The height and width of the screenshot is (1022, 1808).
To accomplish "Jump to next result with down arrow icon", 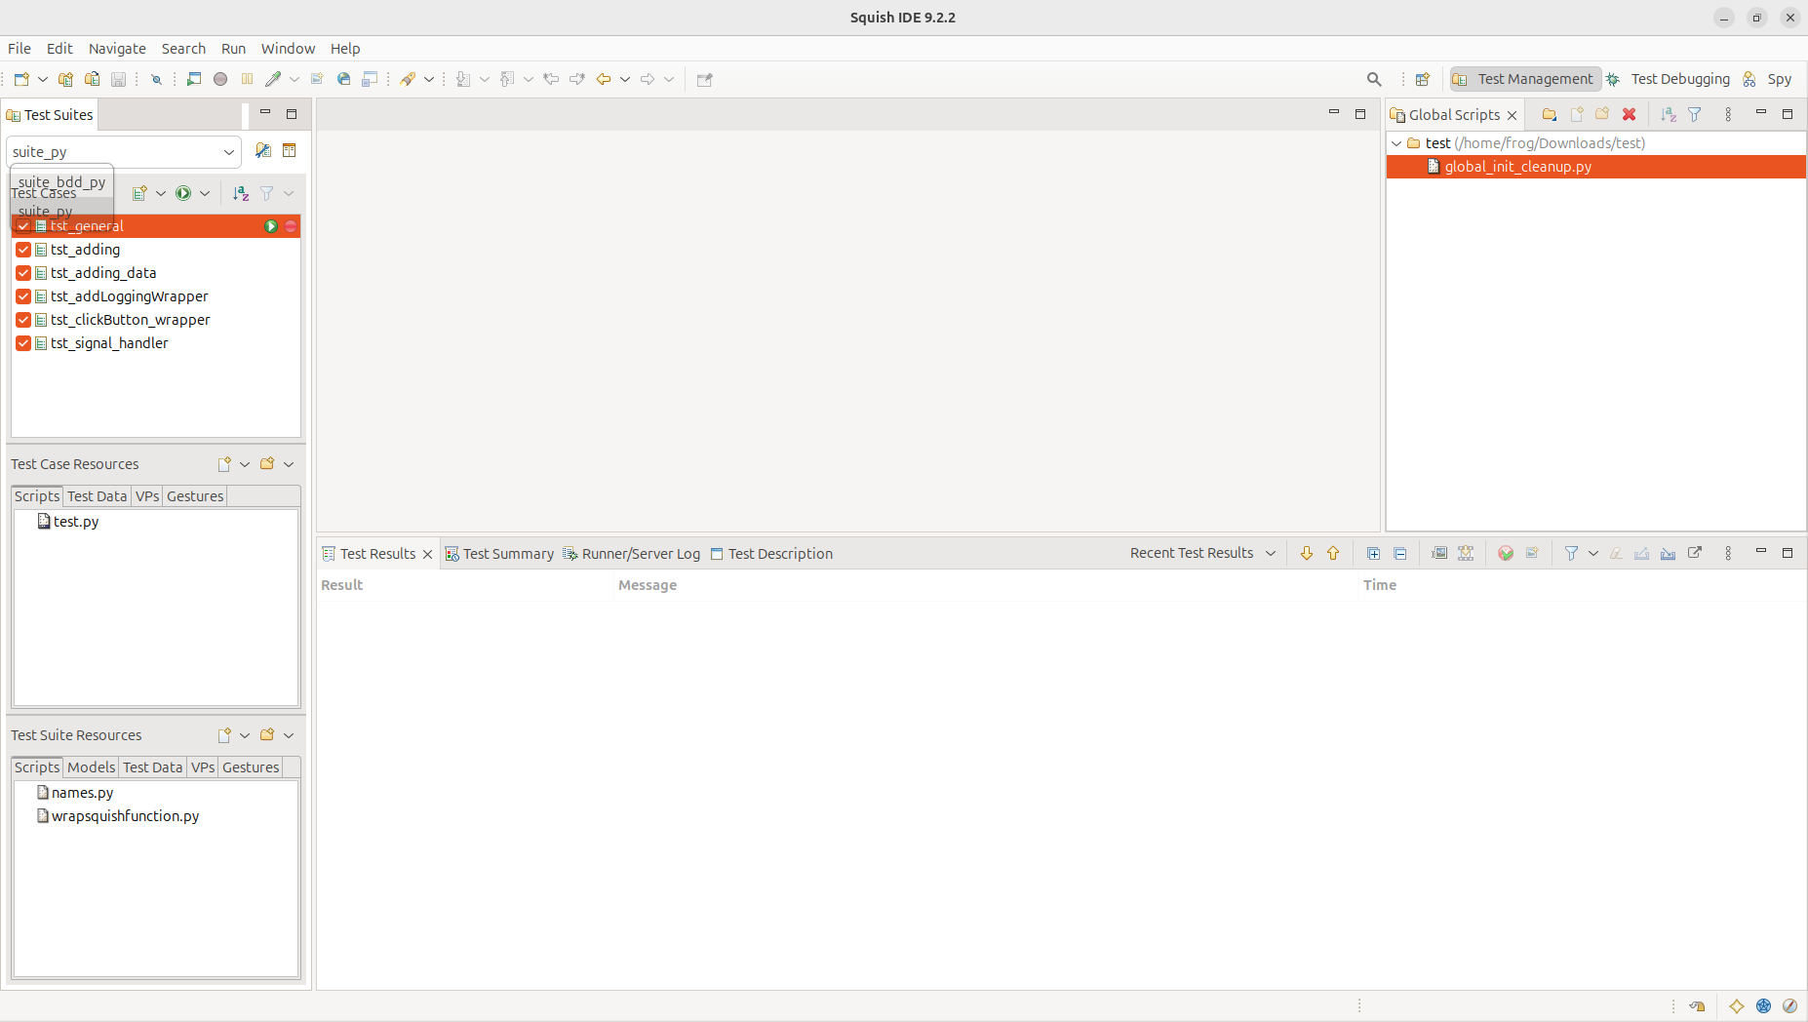I will pos(1307,553).
